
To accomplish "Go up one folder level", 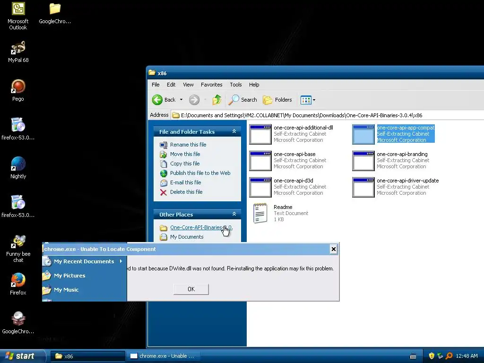I will (x=217, y=100).
